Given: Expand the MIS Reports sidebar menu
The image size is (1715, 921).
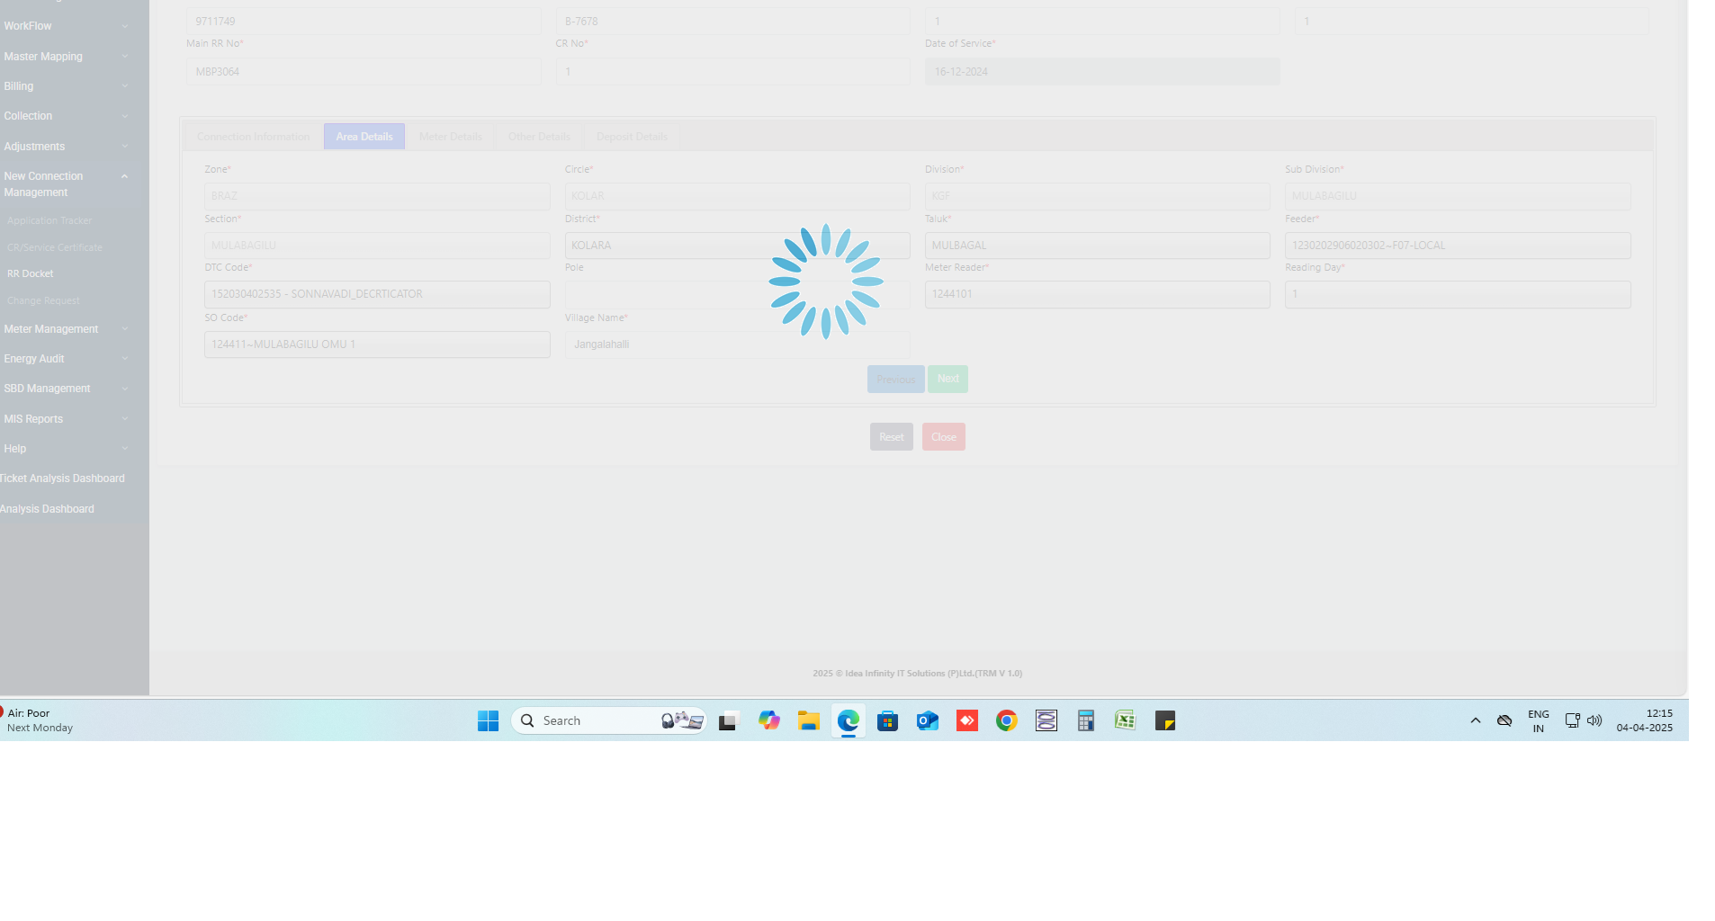Looking at the screenshot, I should click(66, 419).
